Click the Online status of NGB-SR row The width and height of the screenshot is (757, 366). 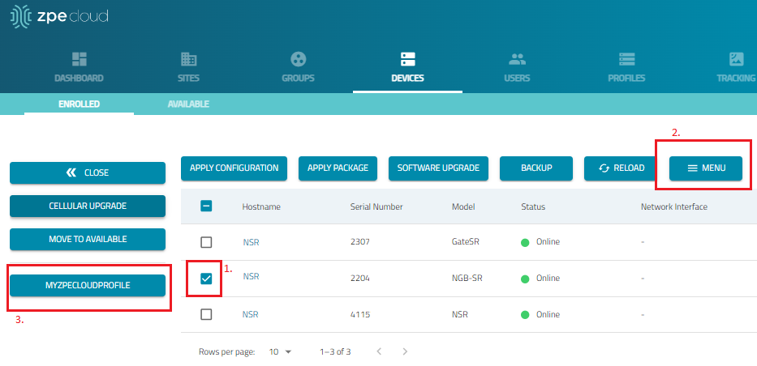point(540,279)
